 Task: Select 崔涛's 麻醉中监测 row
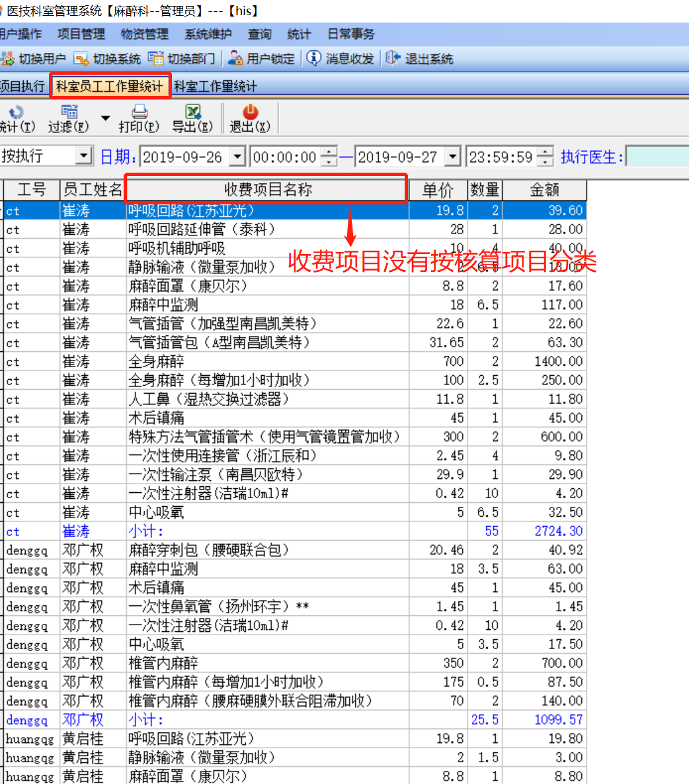pos(295,305)
